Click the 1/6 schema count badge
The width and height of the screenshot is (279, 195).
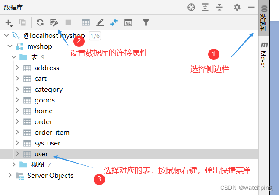pyautogui.click(x=95, y=36)
